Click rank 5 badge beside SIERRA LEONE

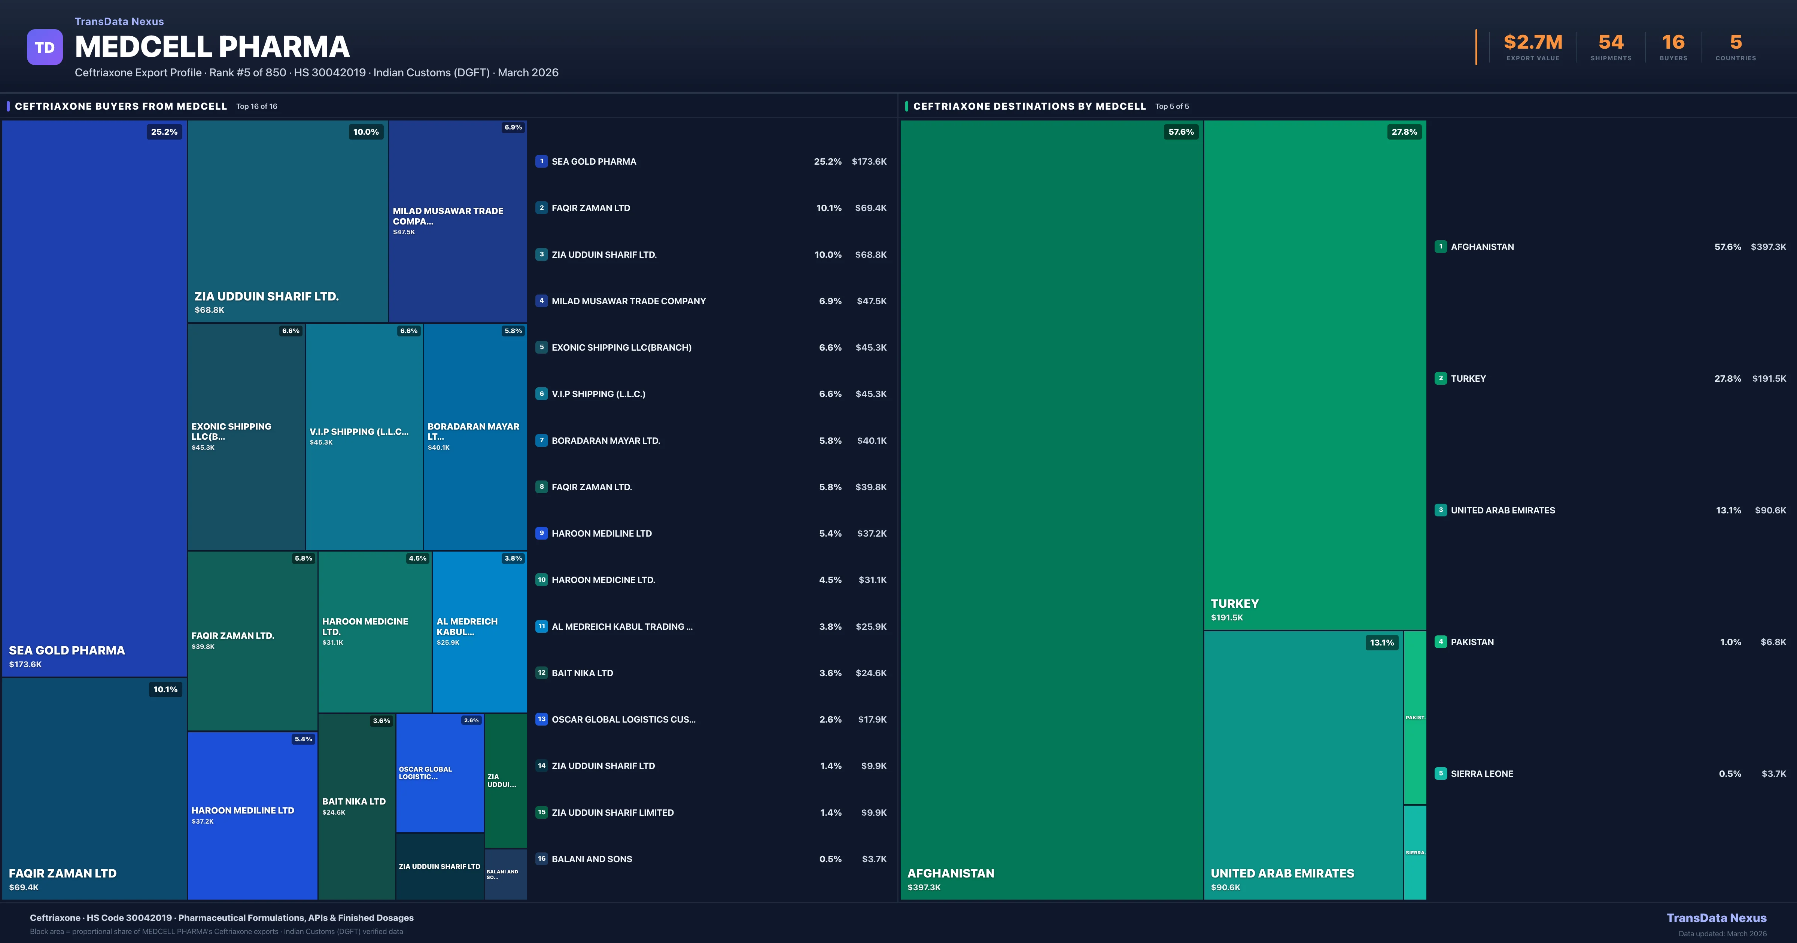click(x=1441, y=773)
